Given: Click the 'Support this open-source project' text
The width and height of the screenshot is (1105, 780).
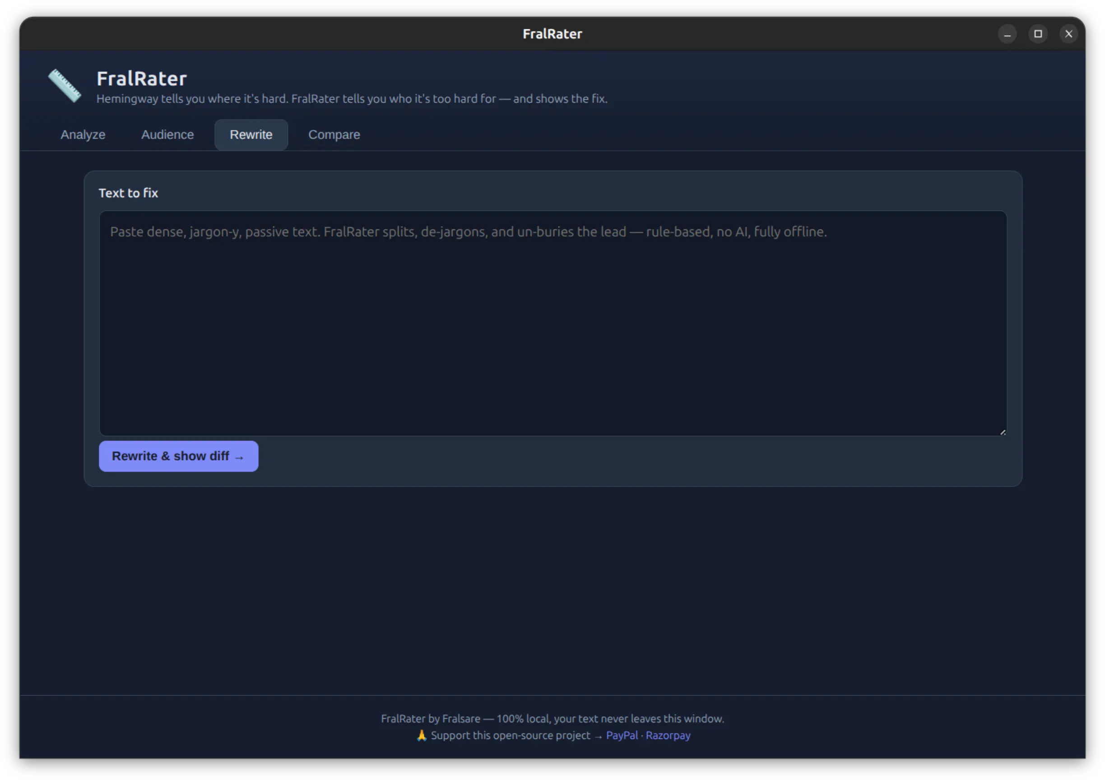Looking at the screenshot, I should pos(510,735).
